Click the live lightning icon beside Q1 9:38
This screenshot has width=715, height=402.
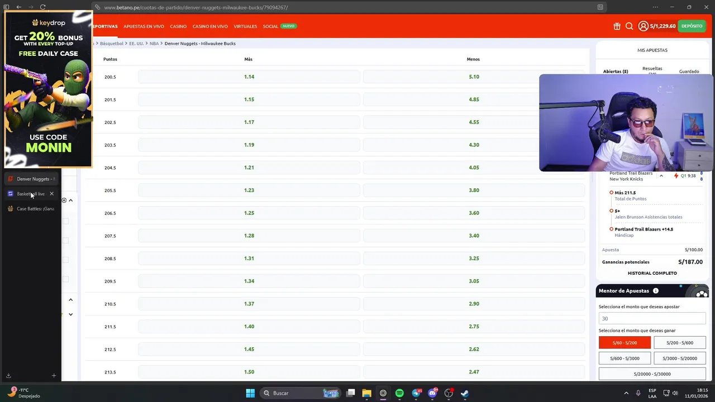(x=676, y=176)
